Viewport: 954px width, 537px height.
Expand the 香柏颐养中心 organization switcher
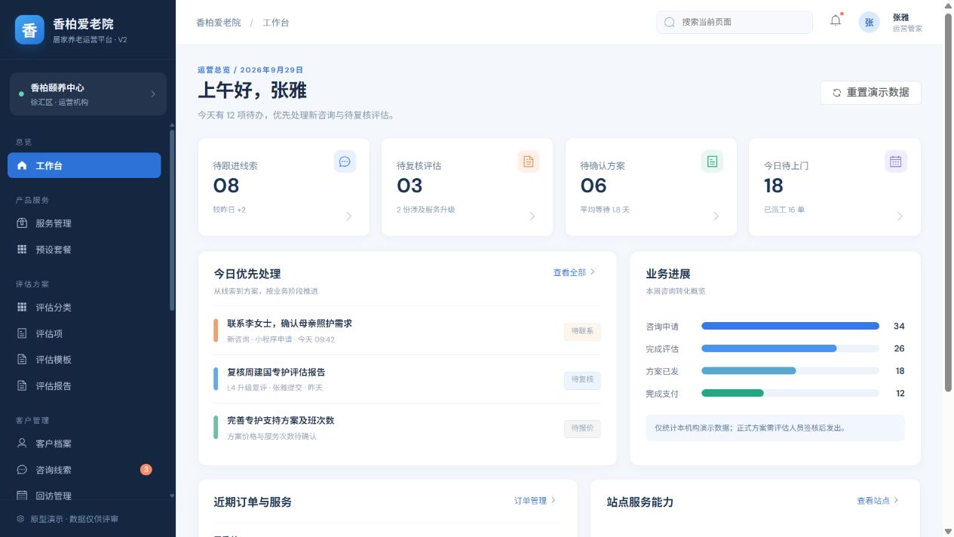(x=88, y=94)
